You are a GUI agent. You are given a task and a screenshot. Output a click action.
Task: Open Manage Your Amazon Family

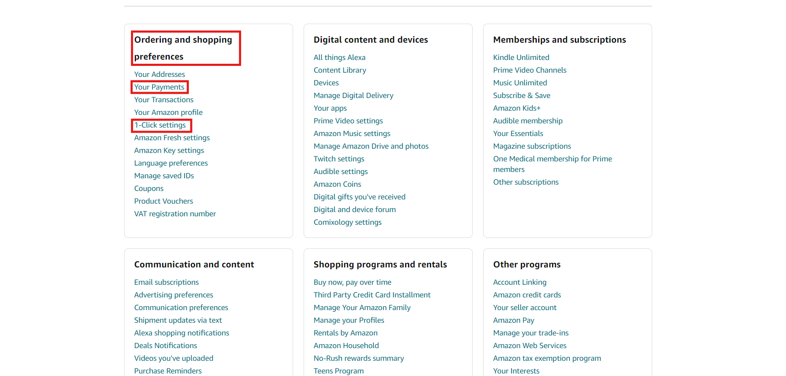pos(362,308)
